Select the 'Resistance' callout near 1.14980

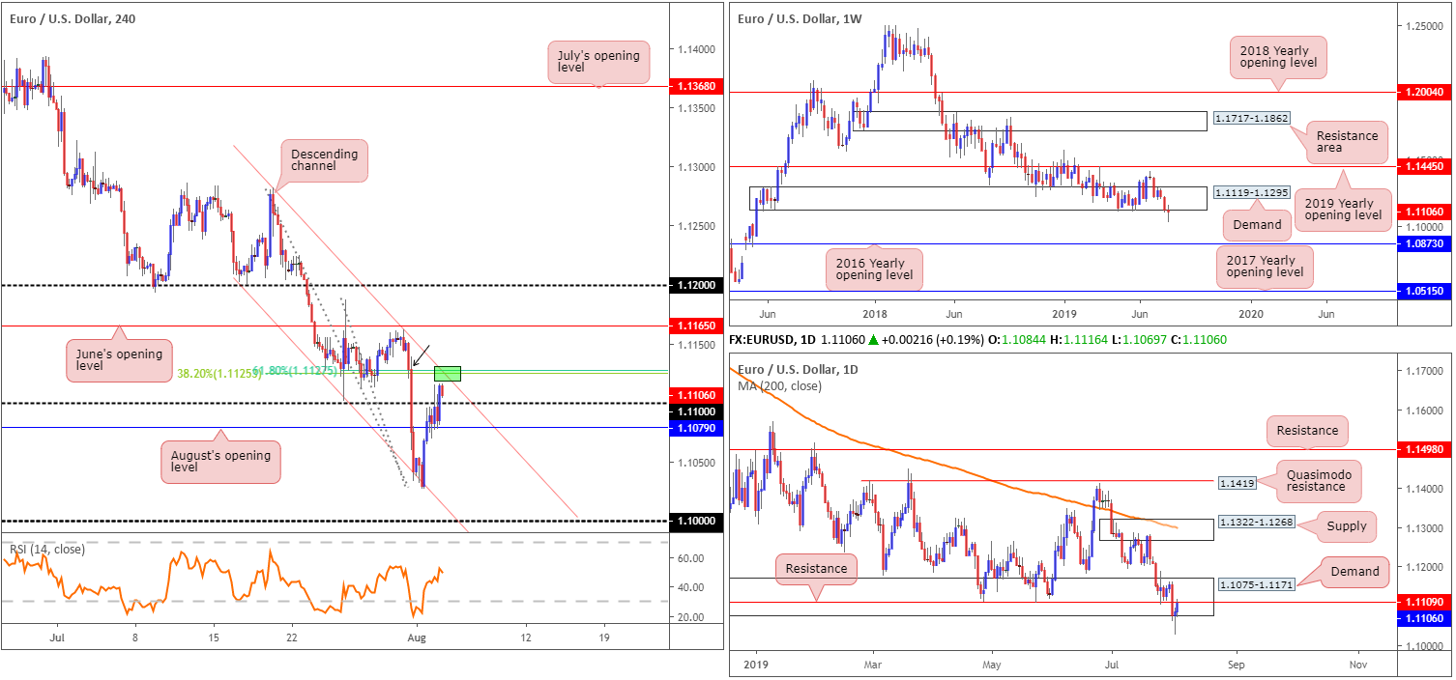(x=1307, y=431)
